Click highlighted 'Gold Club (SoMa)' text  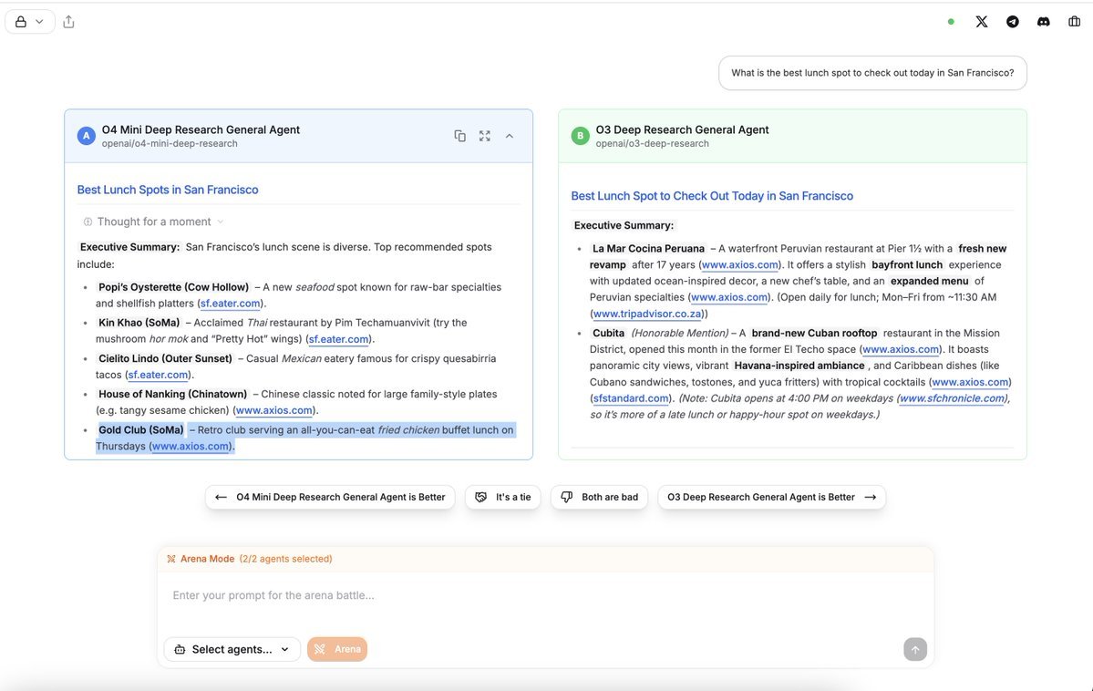click(140, 430)
